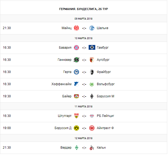The height and width of the screenshot is (155, 168).
Task: Open the Штутгарт team link
Action: (x=64, y=116)
